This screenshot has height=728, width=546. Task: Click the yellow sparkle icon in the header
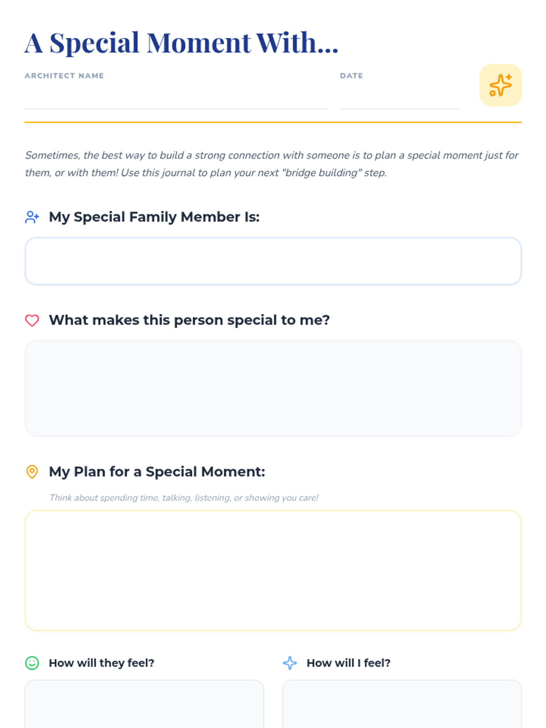500,85
